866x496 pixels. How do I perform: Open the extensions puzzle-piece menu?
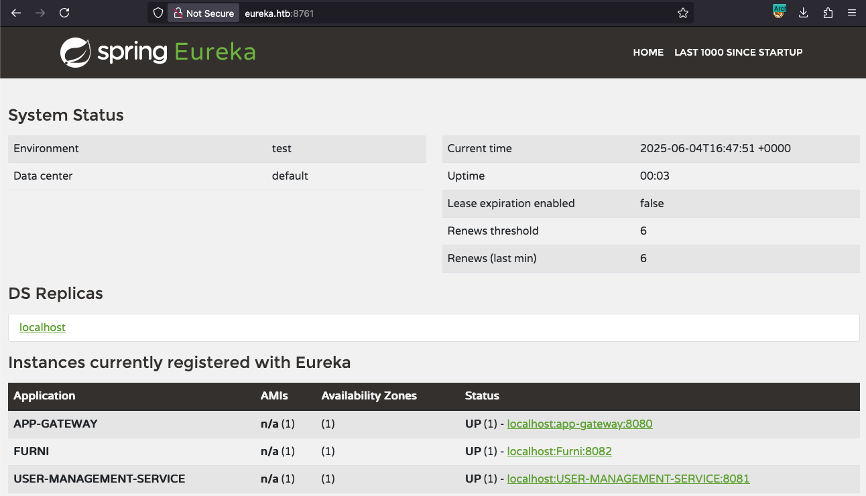828,13
